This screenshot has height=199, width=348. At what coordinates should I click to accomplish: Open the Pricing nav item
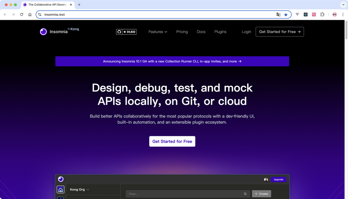coord(182,32)
